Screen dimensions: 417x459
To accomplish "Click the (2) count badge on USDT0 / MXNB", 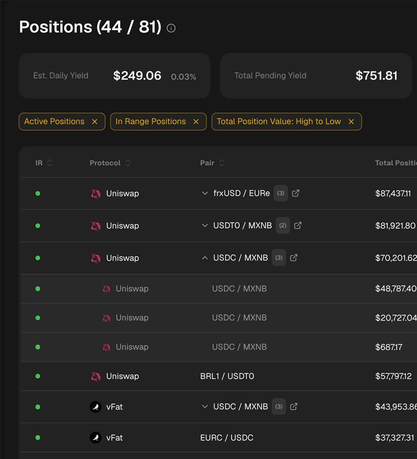I will 283,226.
